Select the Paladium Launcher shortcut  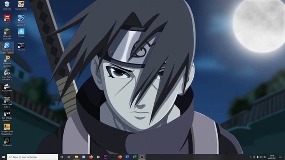pyautogui.click(x=7, y=61)
